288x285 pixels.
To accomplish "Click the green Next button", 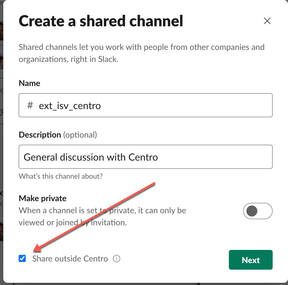I will pos(250,260).
